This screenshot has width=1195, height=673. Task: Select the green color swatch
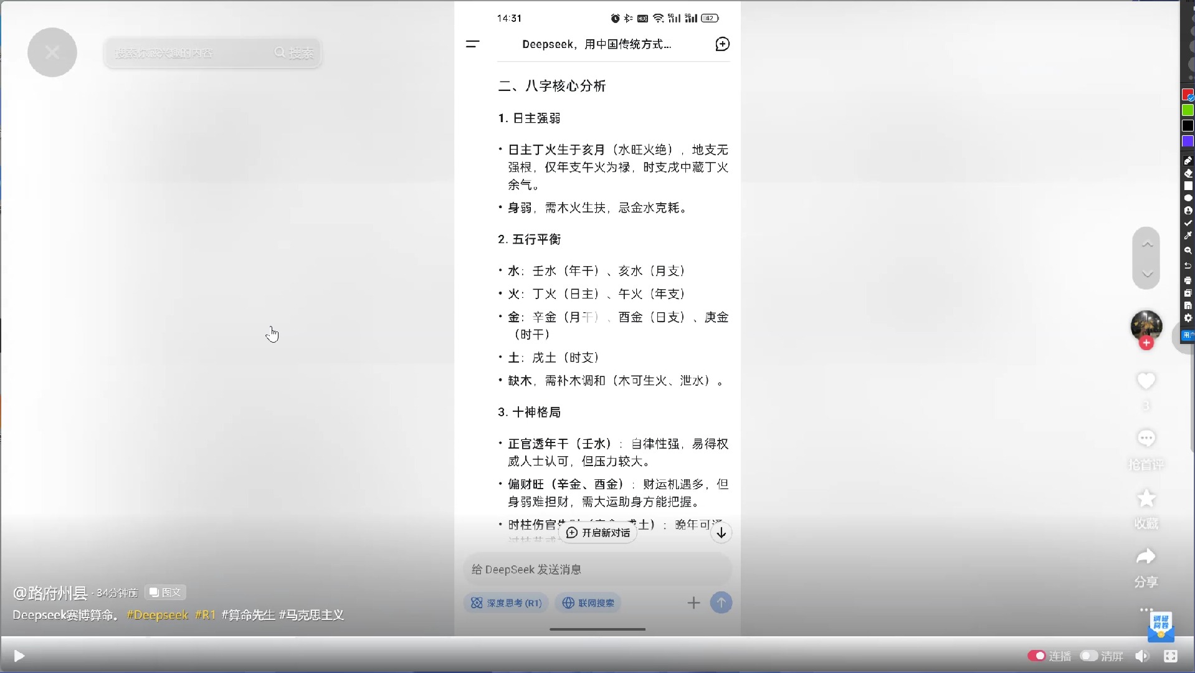coord(1188,110)
